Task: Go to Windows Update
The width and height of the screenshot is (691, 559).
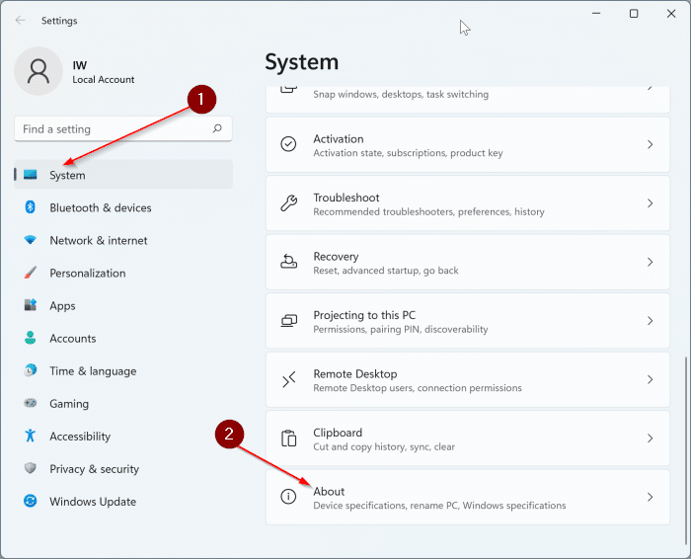Action: pyautogui.click(x=123, y=502)
